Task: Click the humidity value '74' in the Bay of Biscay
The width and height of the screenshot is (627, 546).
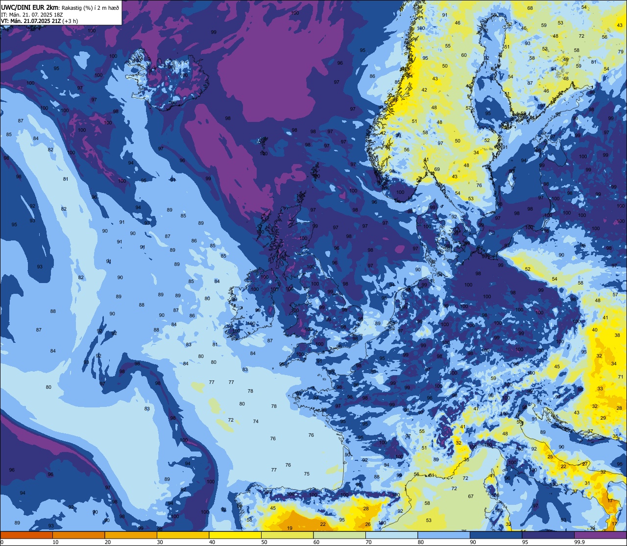Action: 256,421
